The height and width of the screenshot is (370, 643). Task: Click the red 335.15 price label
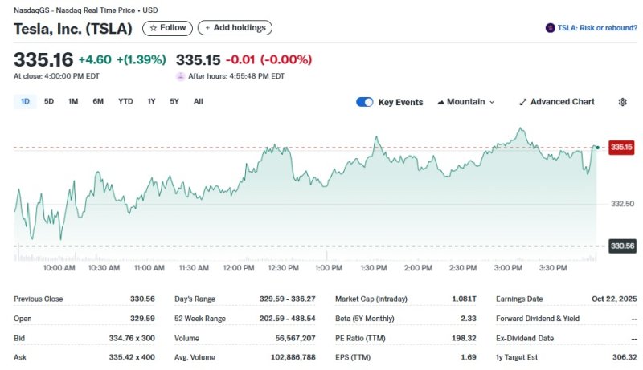click(622, 147)
